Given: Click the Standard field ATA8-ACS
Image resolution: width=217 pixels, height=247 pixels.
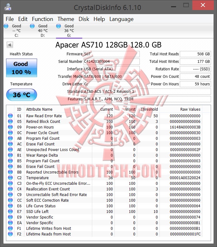Looking at the screenshot, I should tap(147, 92).
